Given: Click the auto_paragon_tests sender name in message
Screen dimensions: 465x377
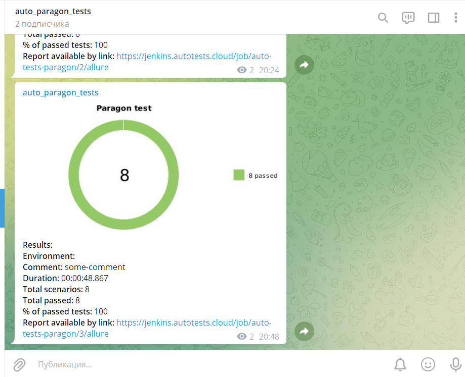Looking at the screenshot, I should (x=61, y=92).
